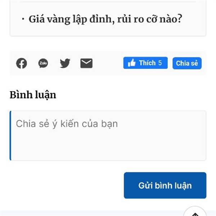Share article via the Twitter bird icon
Screen dimensions: 216x216
(x=65, y=63)
